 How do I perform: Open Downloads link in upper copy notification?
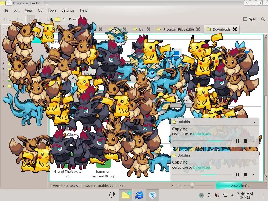tap(202, 134)
